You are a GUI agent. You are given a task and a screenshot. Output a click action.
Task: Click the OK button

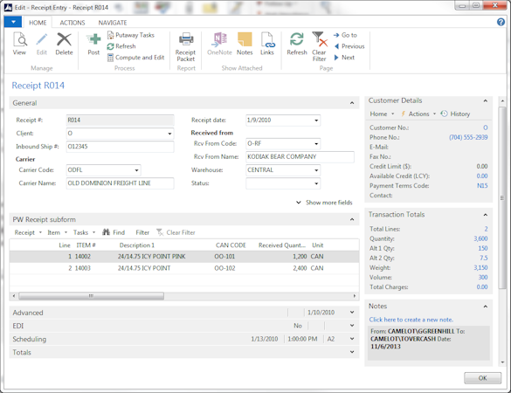click(x=482, y=378)
